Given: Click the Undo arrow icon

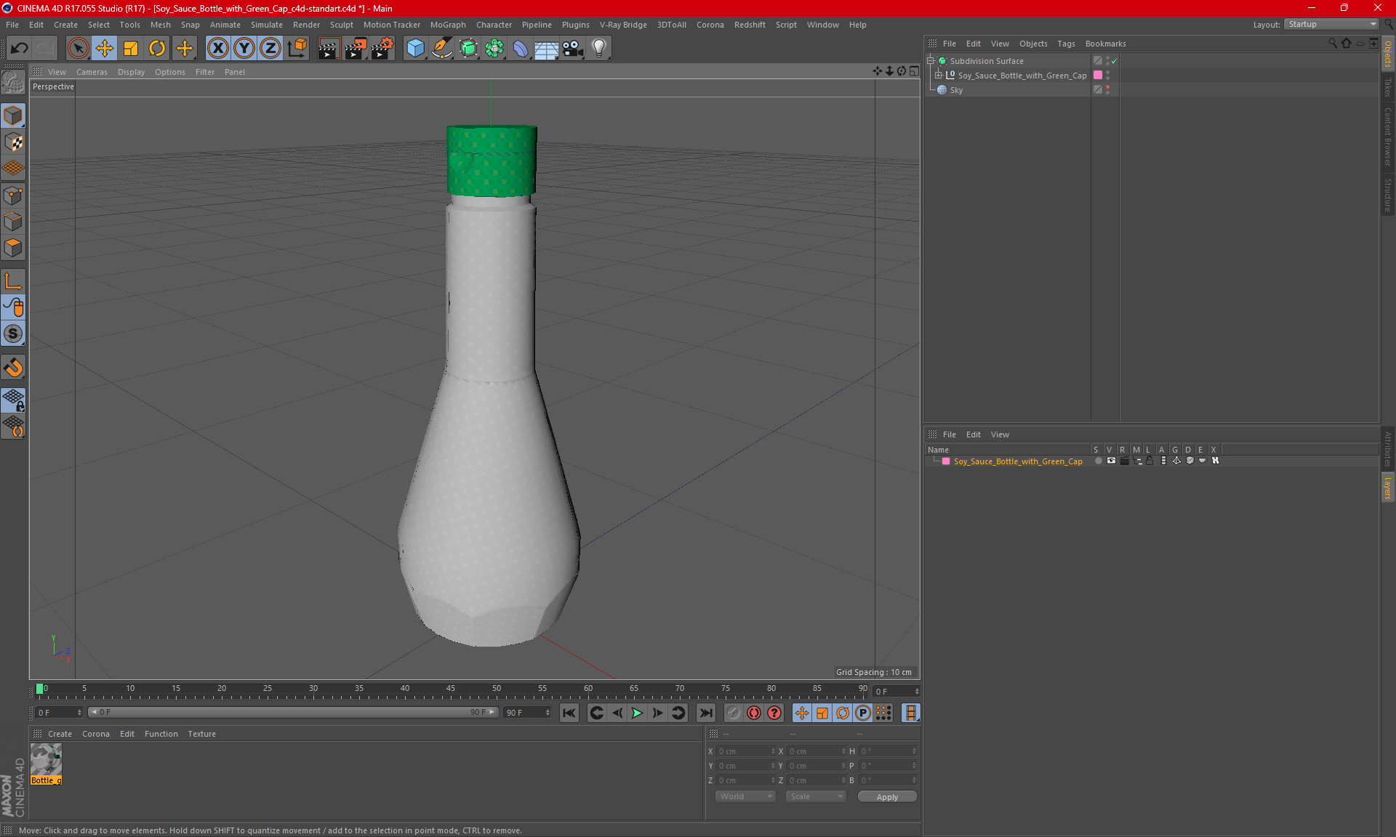Looking at the screenshot, I should pos(20,49).
